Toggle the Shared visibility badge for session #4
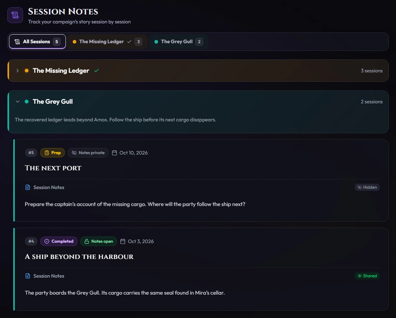Viewport: 396px width, 318px height. [367, 276]
